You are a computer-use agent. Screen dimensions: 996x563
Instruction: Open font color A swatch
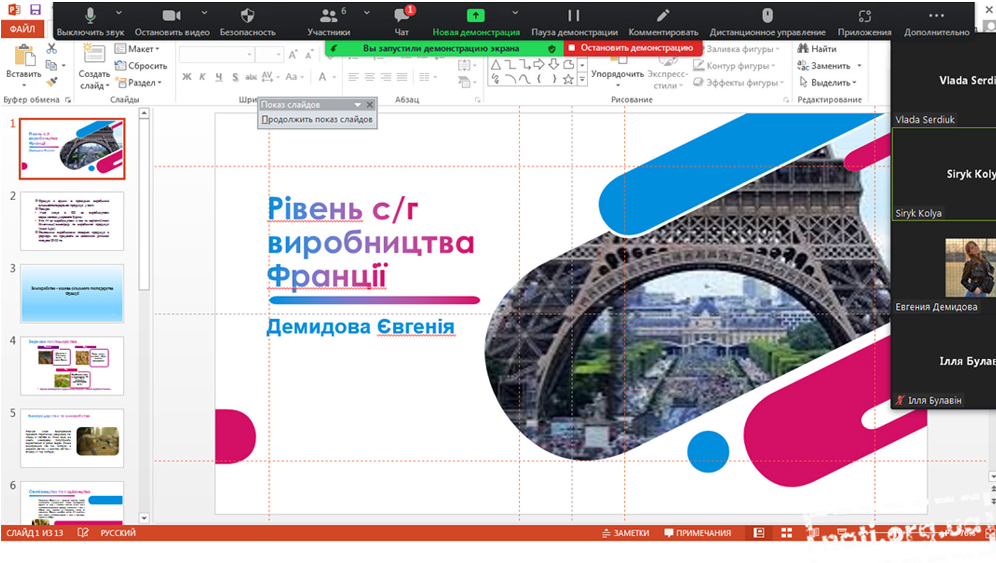coord(322,77)
